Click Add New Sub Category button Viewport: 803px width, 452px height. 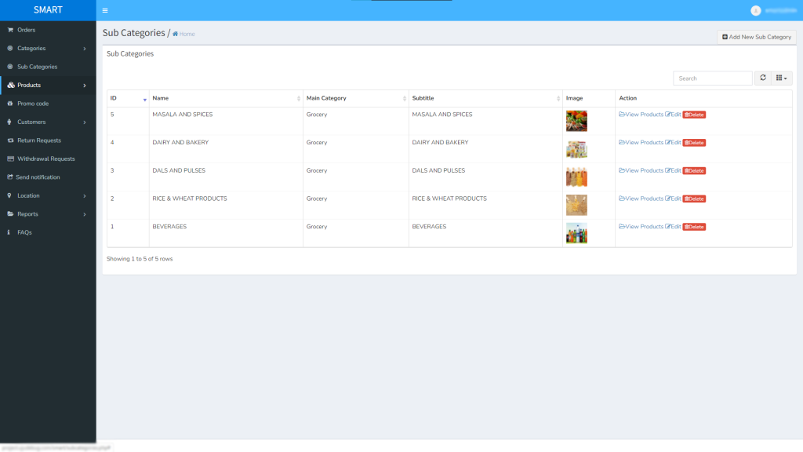click(x=755, y=36)
